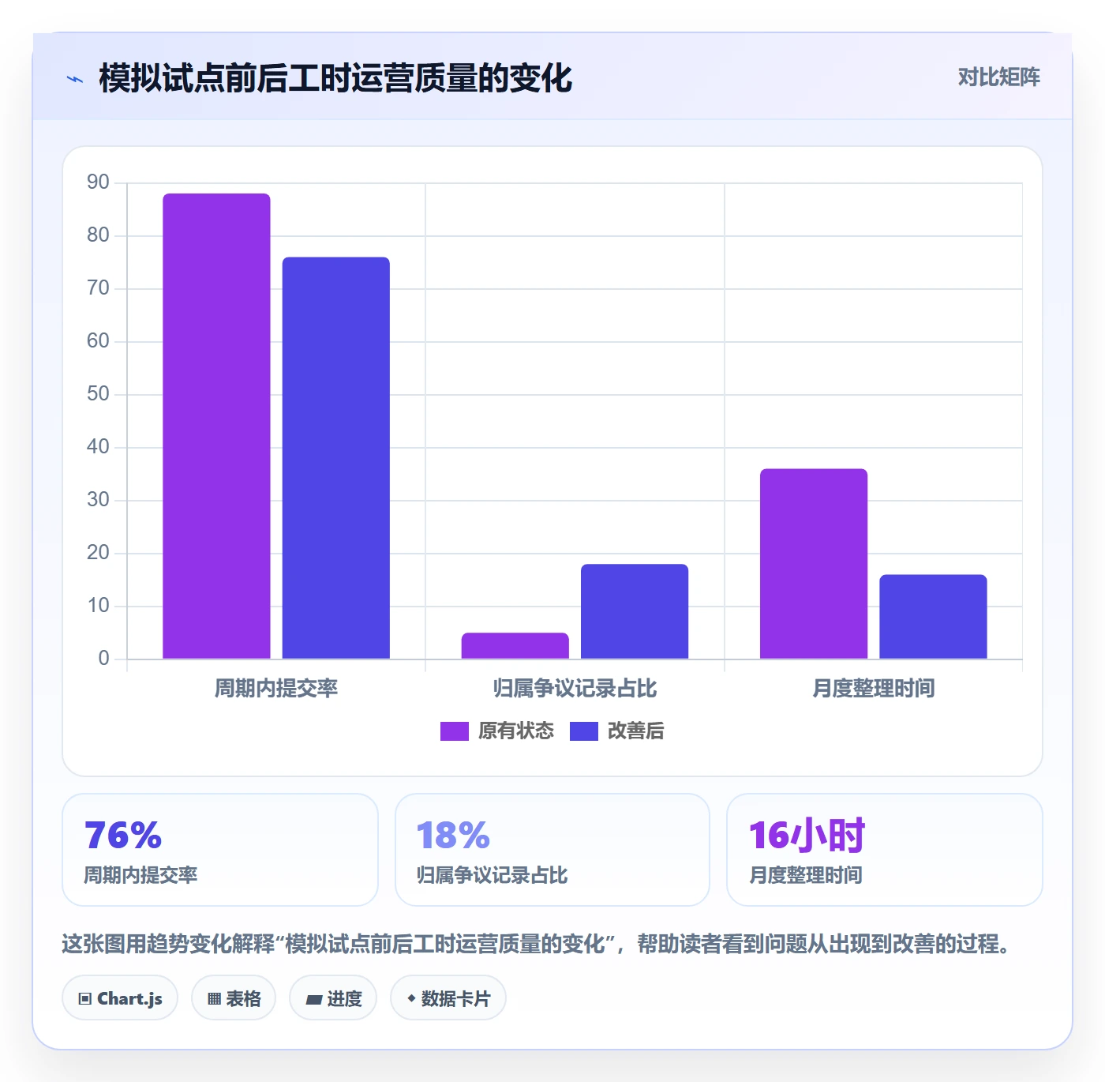Click the title 模拟试点前后工时运营质量的变化
Viewport: 1105px width, 1082px height.
tap(335, 78)
